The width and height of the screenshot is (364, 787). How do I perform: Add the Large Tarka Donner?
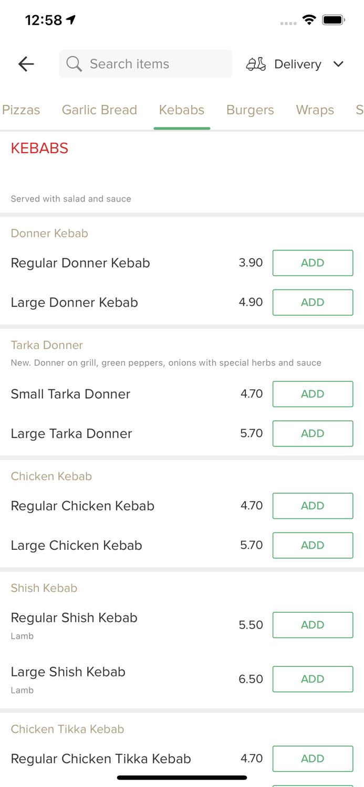[313, 433]
